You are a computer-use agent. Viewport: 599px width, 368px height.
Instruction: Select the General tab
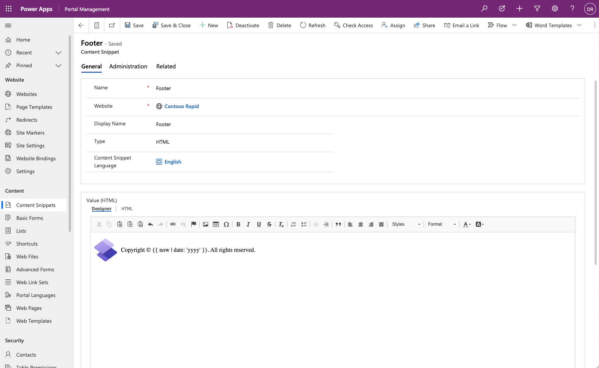(x=92, y=67)
